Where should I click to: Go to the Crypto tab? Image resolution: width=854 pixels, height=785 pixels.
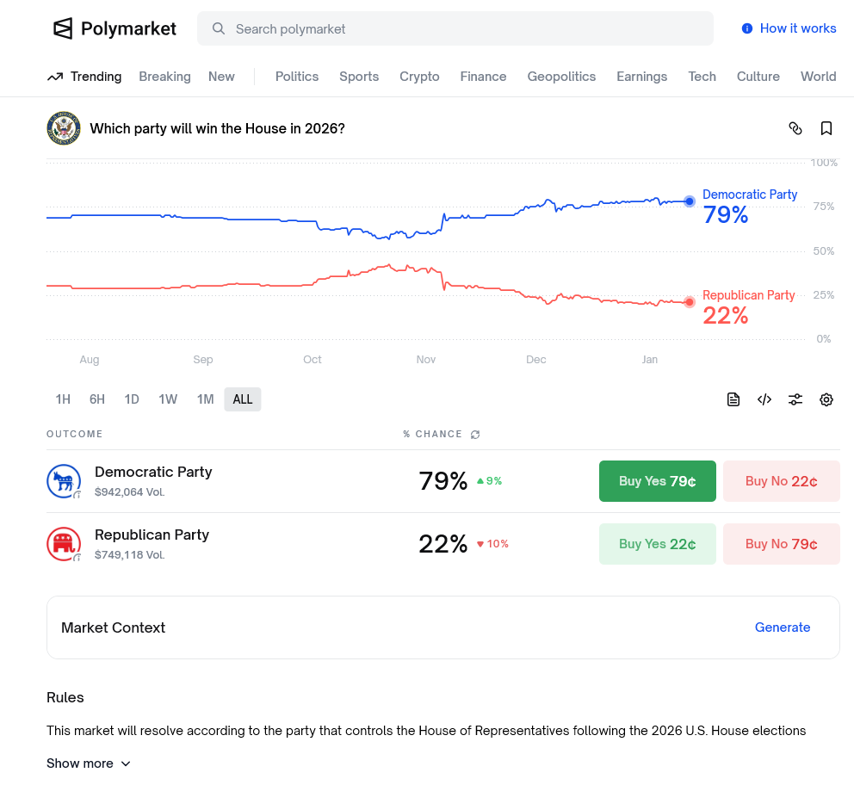419,77
